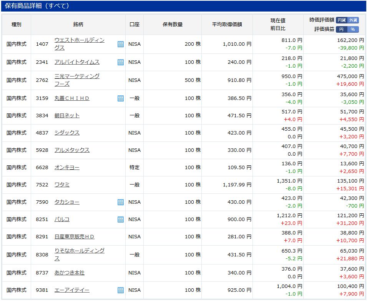
Task: Open calendar icon for パルコ row
Action: (121, 220)
